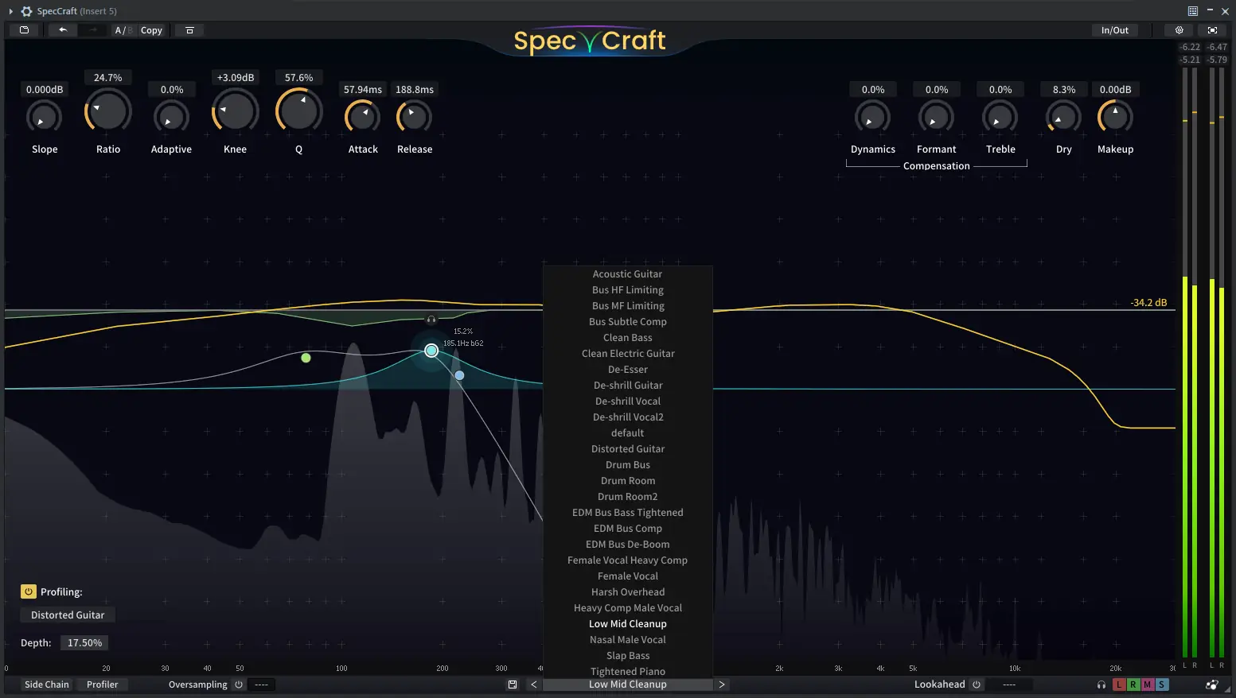Viewport: 1236px width, 698px height.
Task: Switch the A/B comparison state
Action: pyautogui.click(x=123, y=30)
